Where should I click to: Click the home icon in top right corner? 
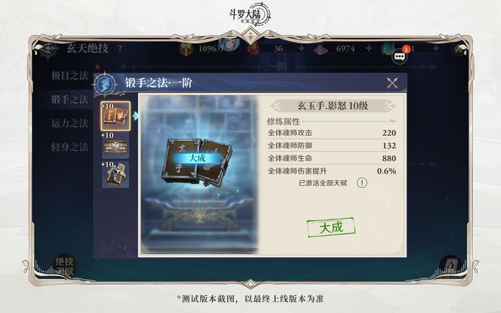pyautogui.click(x=459, y=49)
